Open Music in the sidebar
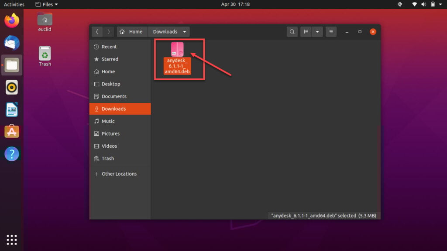The height and width of the screenshot is (251, 447). (120, 121)
